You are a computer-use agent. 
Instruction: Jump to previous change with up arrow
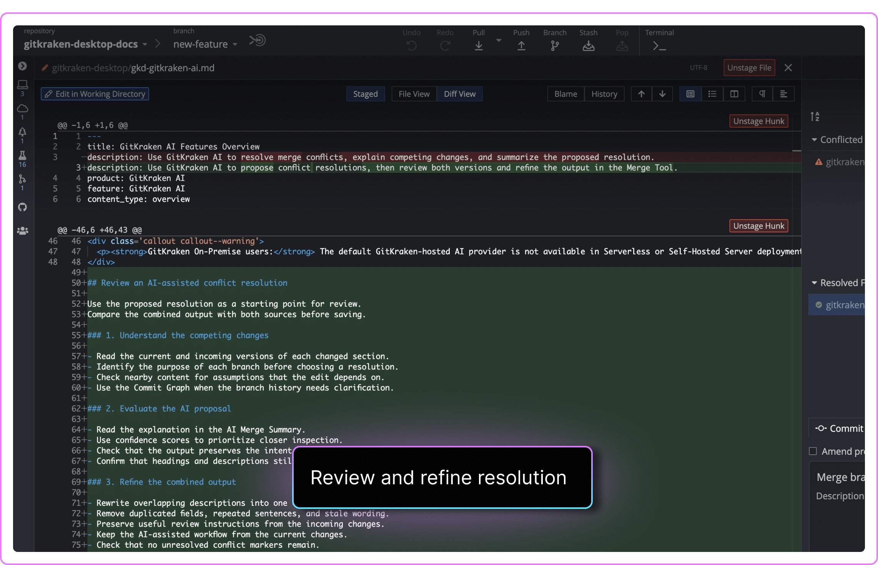tap(642, 94)
